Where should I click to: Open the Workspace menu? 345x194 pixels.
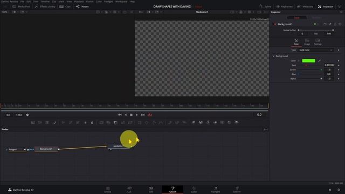(x=121, y=2)
